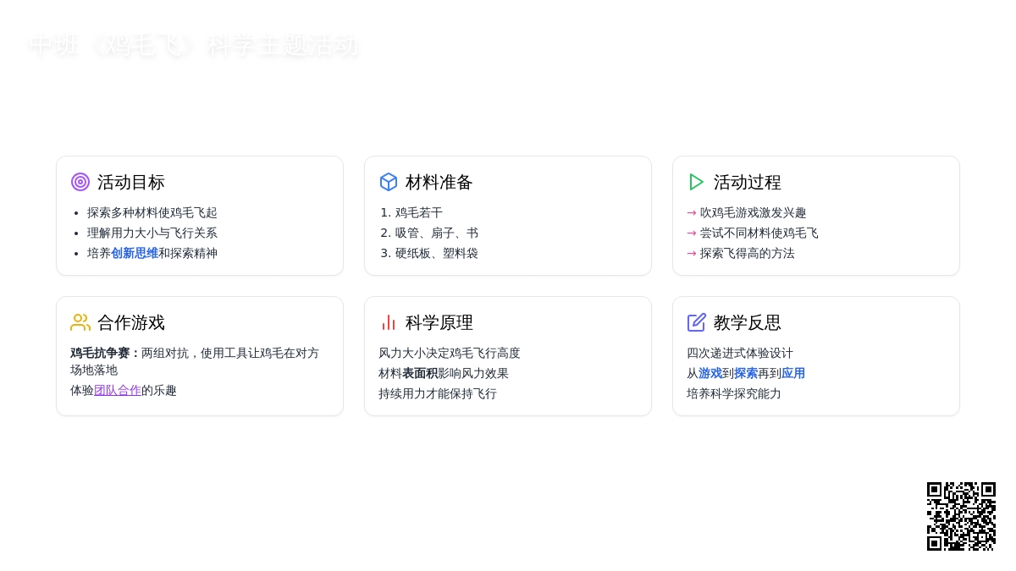The image size is (1016, 571).
Task: Open the 团队合作 underlined link
Action: 118,391
